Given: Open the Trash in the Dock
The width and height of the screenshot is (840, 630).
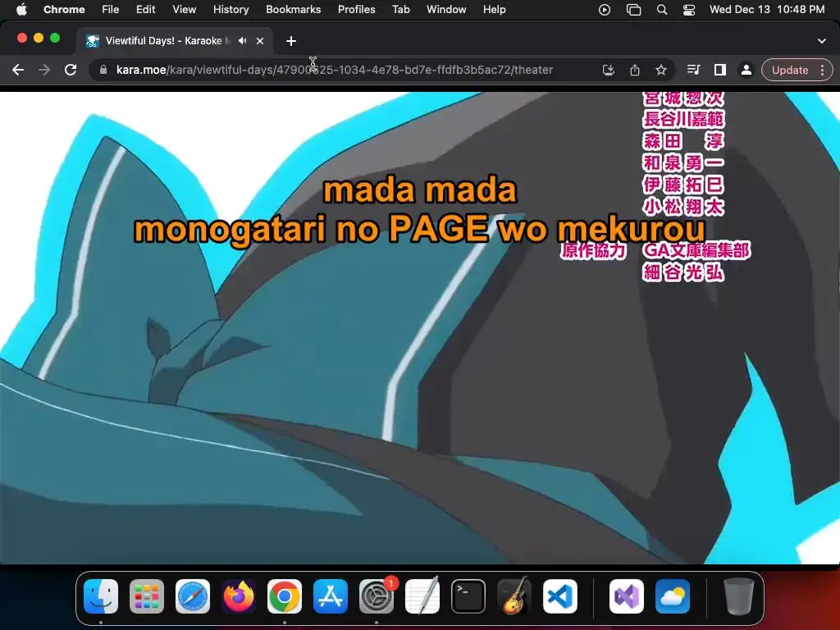Looking at the screenshot, I should [739, 596].
